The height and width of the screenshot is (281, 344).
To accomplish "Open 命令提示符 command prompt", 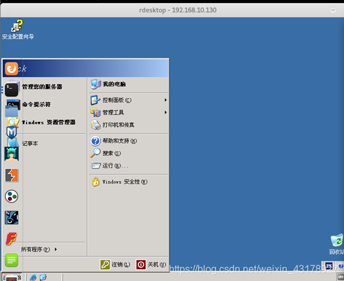I will pos(36,104).
